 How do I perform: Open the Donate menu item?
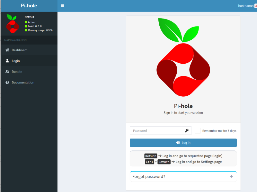click(29, 71)
